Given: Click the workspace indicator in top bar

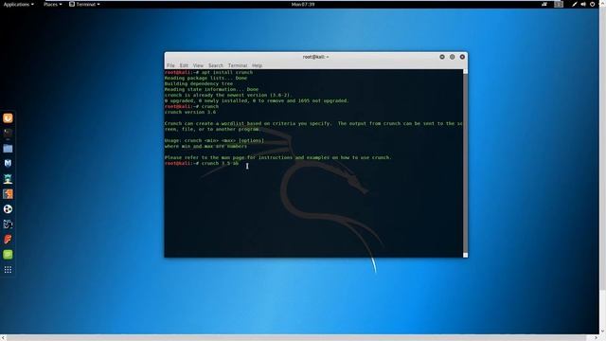Looking at the screenshot, I should point(559,4).
